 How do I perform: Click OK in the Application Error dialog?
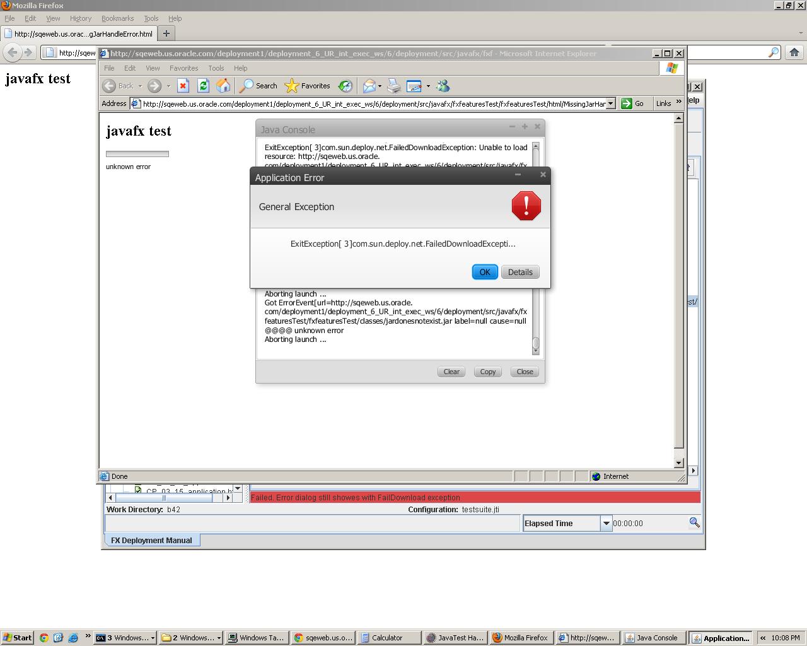[485, 272]
